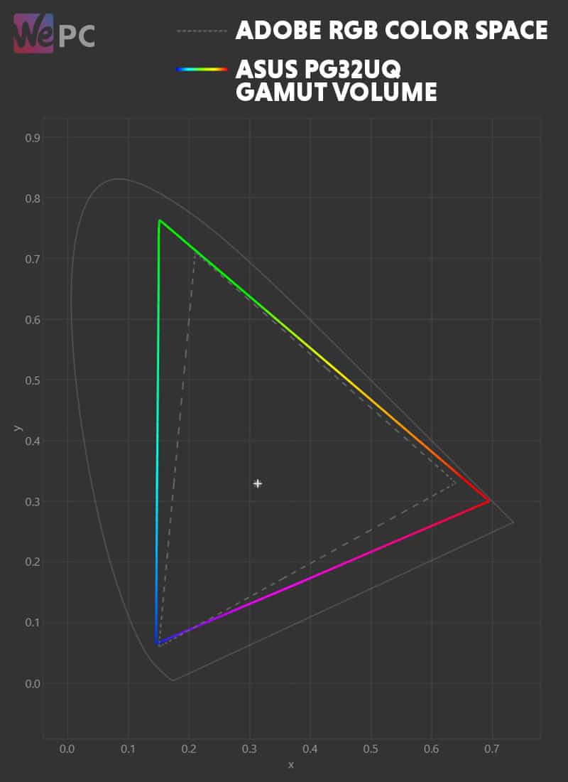Click the "x" axis title
The height and width of the screenshot is (782, 568).
[291, 764]
